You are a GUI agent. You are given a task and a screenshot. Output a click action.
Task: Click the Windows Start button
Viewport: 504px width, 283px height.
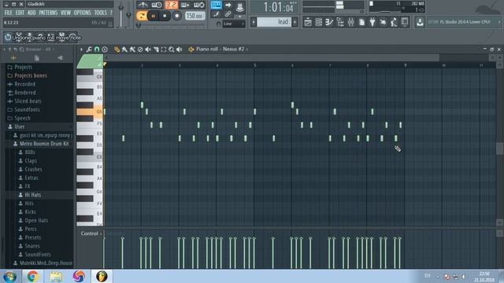tap(10, 276)
